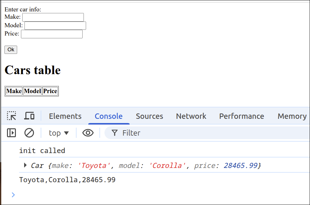Click into the Price input box
This screenshot has height=205, width=310.
[x=51, y=34]
